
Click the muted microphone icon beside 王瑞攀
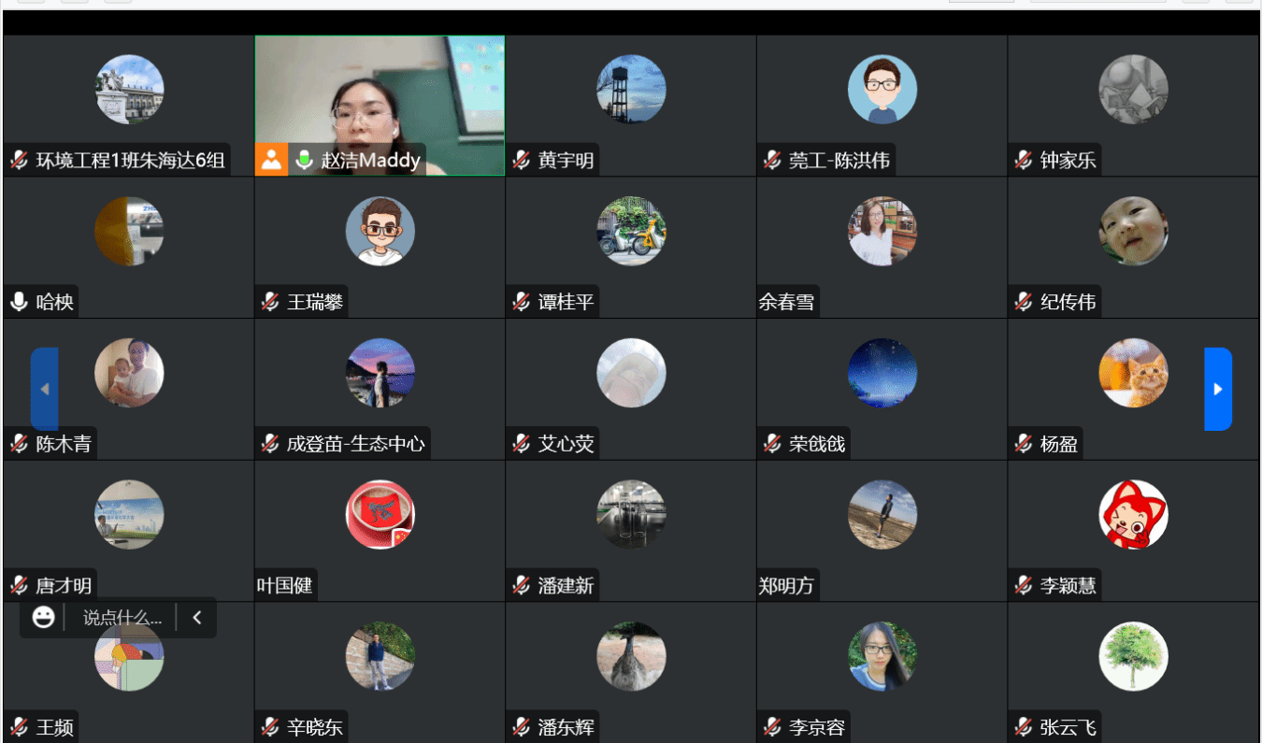pyautogui.click(x=270, y=302)
